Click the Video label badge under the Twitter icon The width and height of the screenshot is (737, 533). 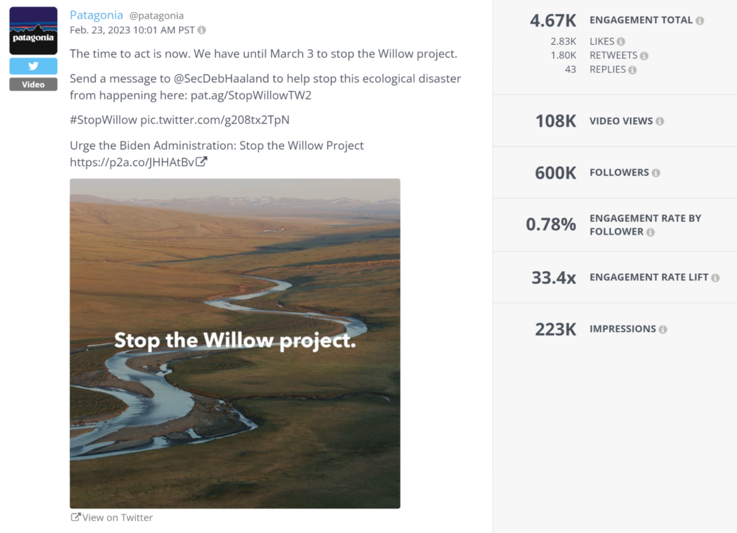point(33,84)
